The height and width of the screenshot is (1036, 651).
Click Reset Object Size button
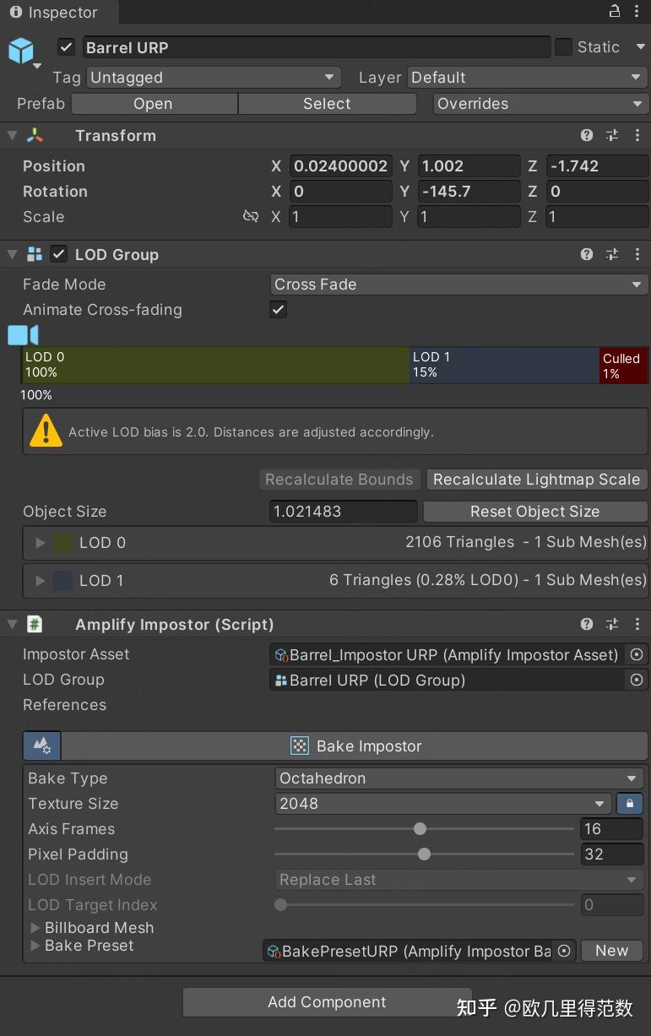point(535,511)
